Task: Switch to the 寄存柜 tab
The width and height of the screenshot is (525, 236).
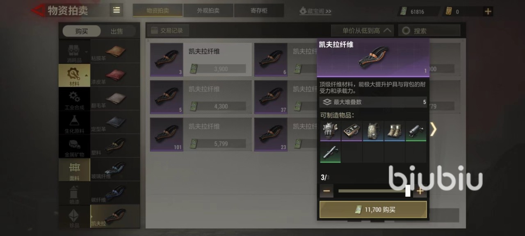Action: tap(259, 11)
